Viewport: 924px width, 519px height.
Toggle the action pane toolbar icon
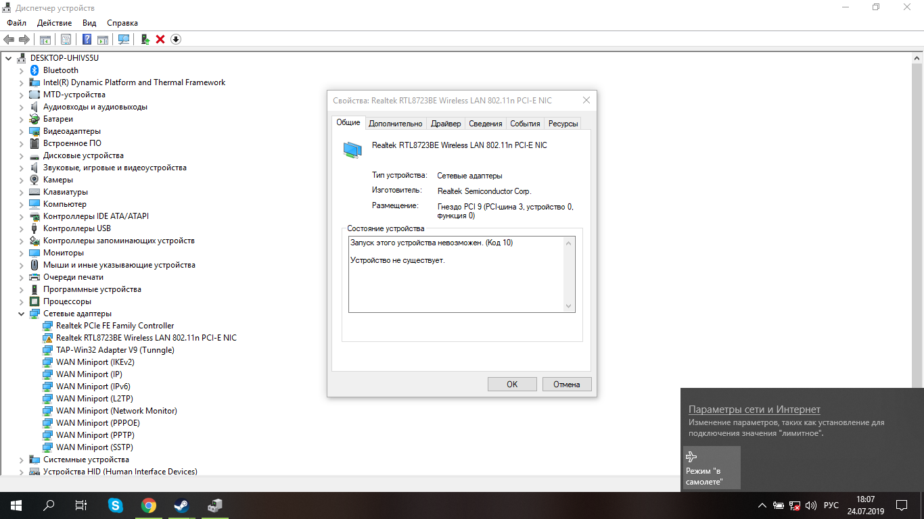click(x=103, y=39)
